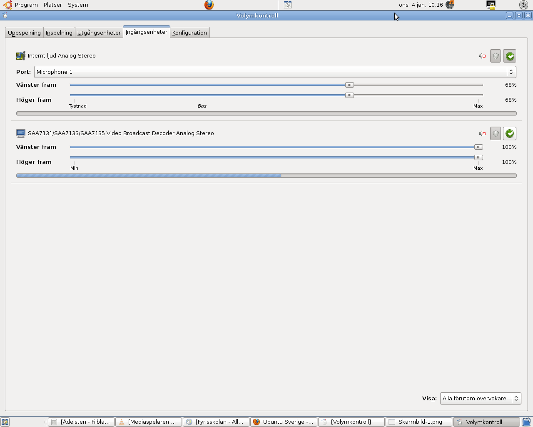Open the Platser menu
The height and width of the screenshot is (427, 533).
(x=53, y=5)
